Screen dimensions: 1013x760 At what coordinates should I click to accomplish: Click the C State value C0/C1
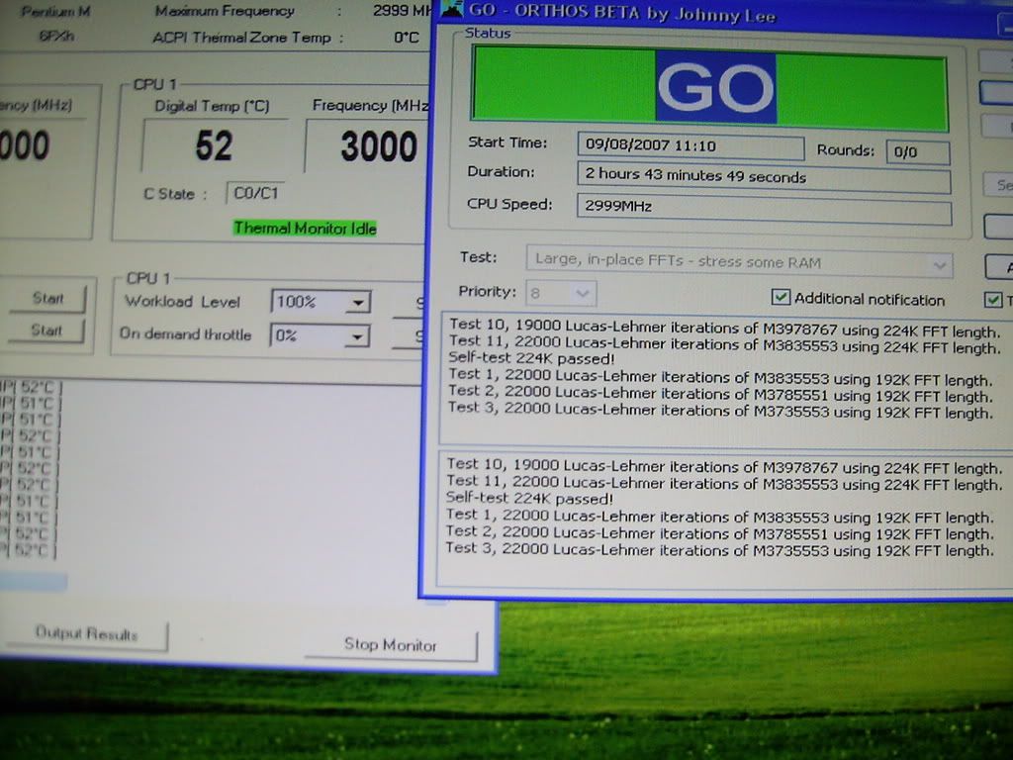pyautogui.click(x=256, y=193)
